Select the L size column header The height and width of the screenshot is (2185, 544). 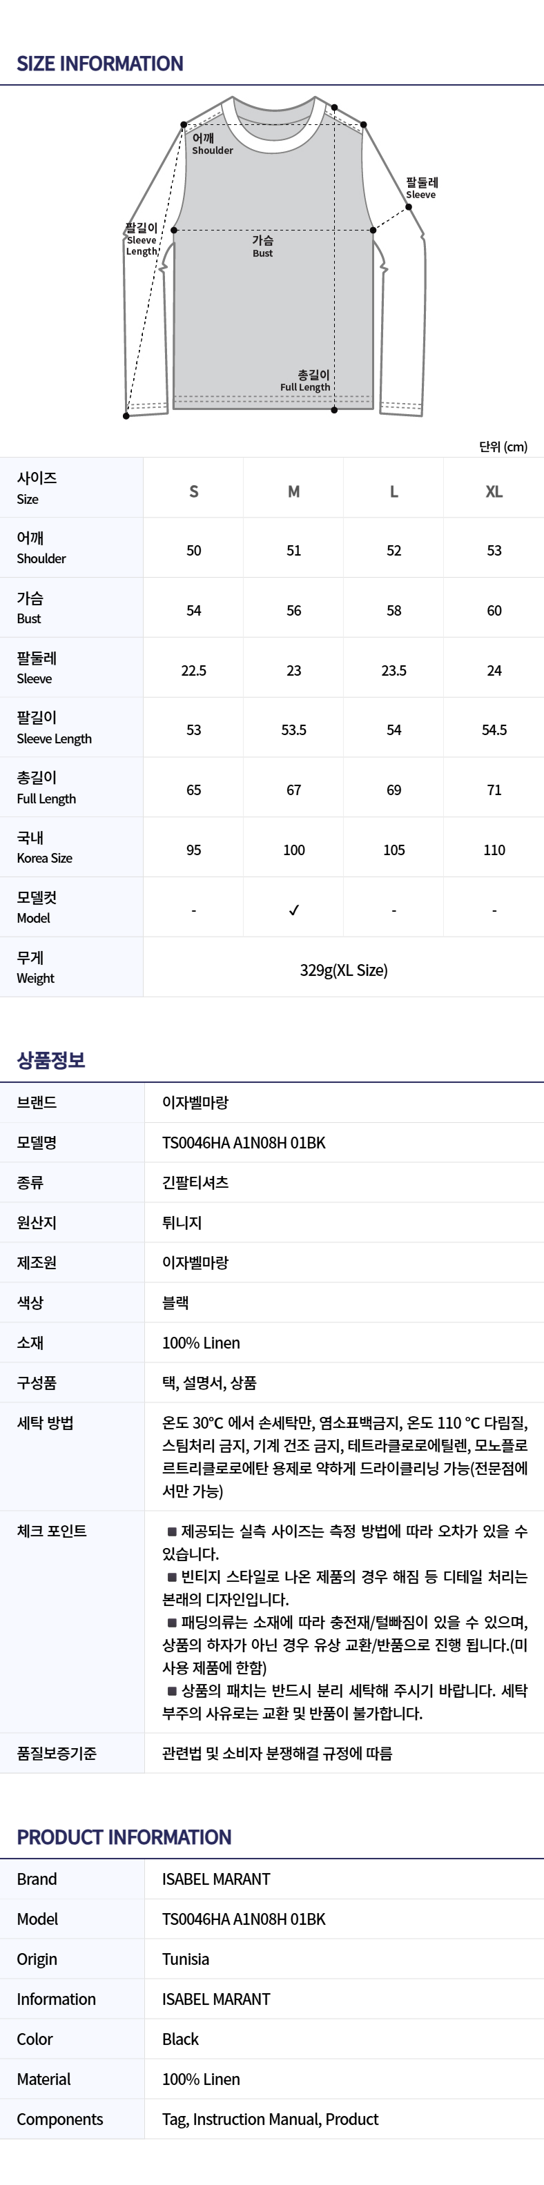click(394, 491)
